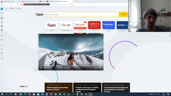Expand hidden system tray icons

tap(147, 94)
